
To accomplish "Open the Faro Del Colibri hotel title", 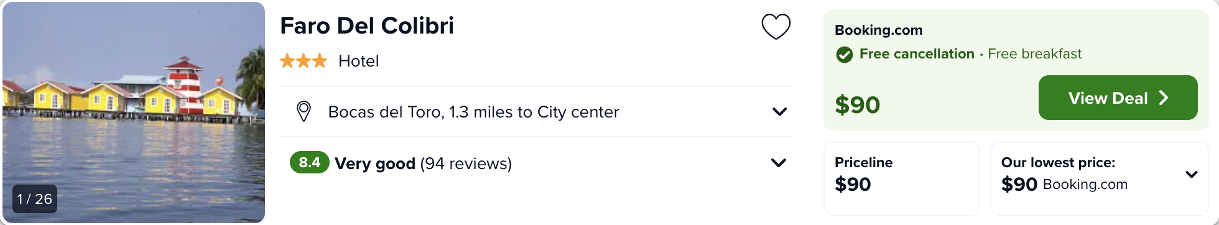I will click(x=367, y=26).
